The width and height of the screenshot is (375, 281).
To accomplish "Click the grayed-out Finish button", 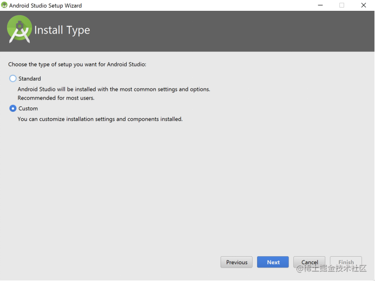I will (346, 262).
